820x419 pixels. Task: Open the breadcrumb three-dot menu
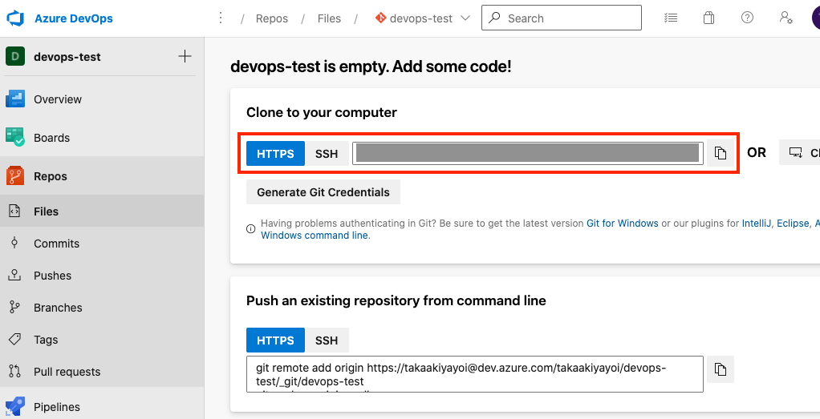pos(221,18)
